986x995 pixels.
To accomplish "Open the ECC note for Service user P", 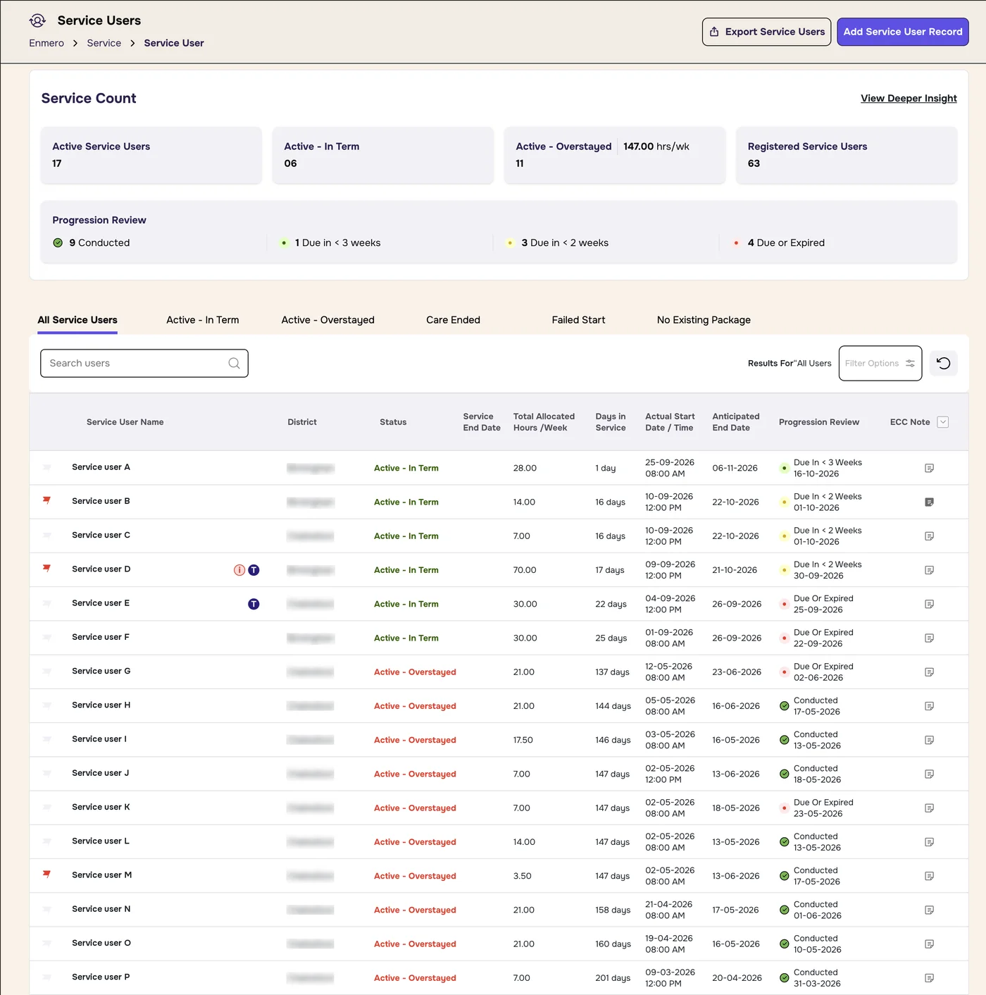I will click(x=929, y=978).
